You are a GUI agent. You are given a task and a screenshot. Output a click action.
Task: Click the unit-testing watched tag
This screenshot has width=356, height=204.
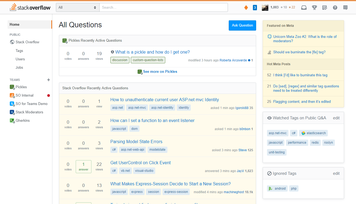coord(276,152)
